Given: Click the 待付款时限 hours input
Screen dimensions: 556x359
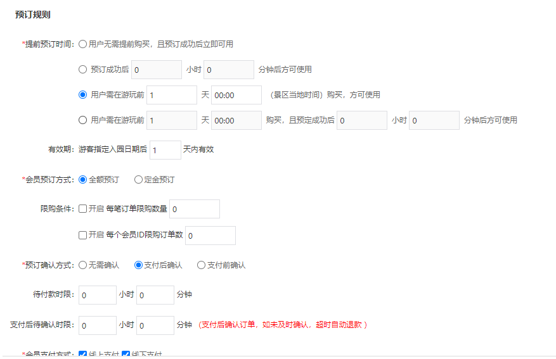Looking at the screenshot, I should [x=97, y=295].
